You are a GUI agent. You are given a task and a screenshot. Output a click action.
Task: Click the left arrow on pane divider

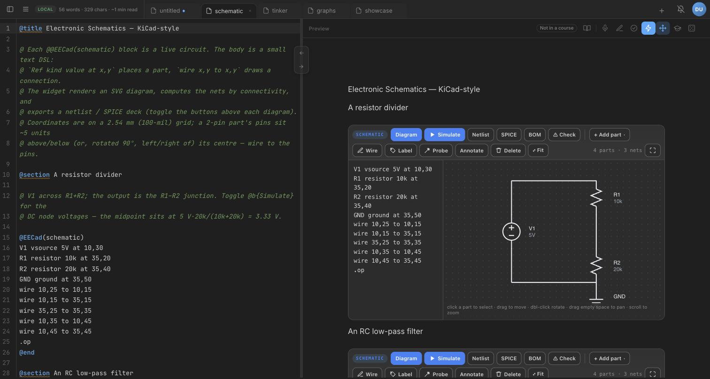[x=301, y=53]
